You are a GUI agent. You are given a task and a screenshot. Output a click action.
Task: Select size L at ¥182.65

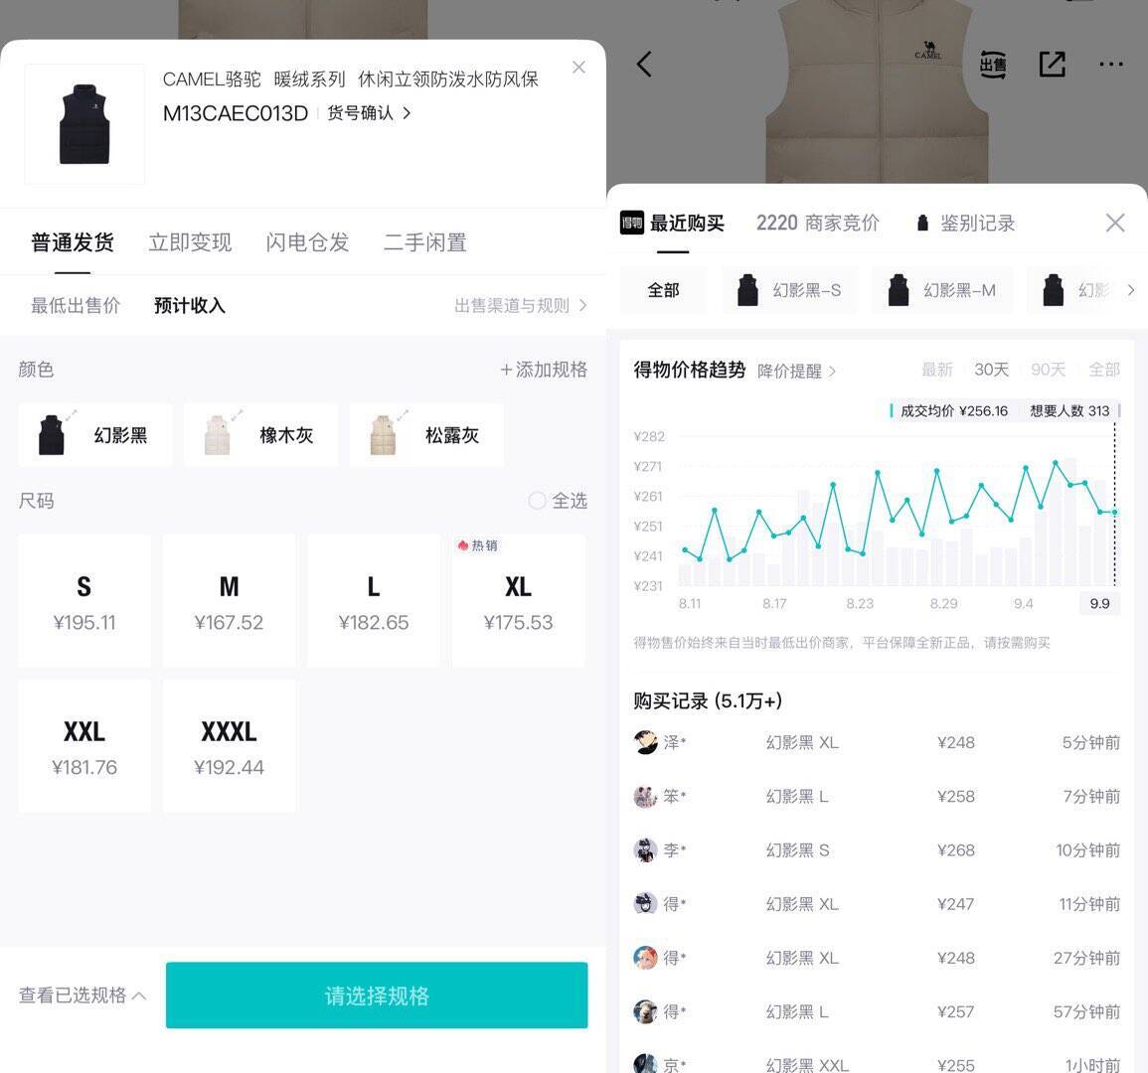[374, 600]
